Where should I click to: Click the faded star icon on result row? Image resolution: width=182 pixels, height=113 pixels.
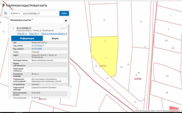click(x=64, y=28)
